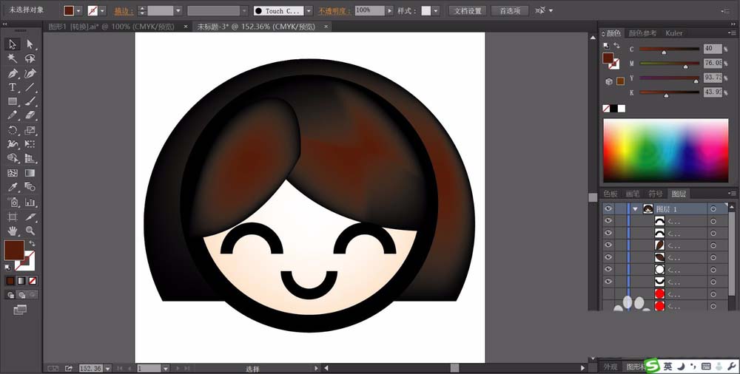Image resolution: width=740 pixels, height=374 pixels.
Task: Open stroke weight dropdown
Action: [x=178, y=10]
